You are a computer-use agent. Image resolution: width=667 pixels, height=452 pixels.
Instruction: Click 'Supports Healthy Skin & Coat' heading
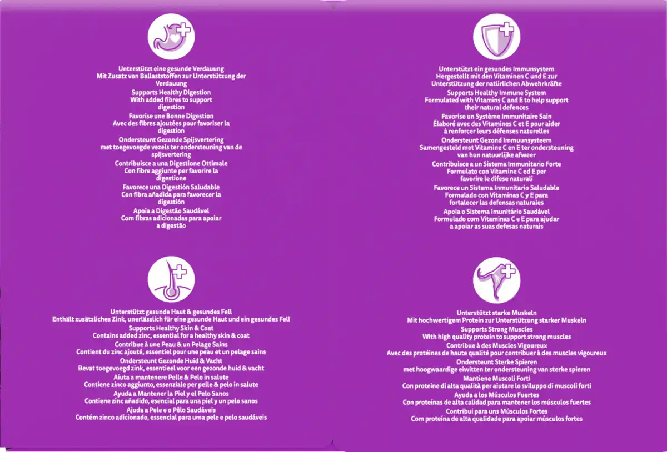(171, 328)
